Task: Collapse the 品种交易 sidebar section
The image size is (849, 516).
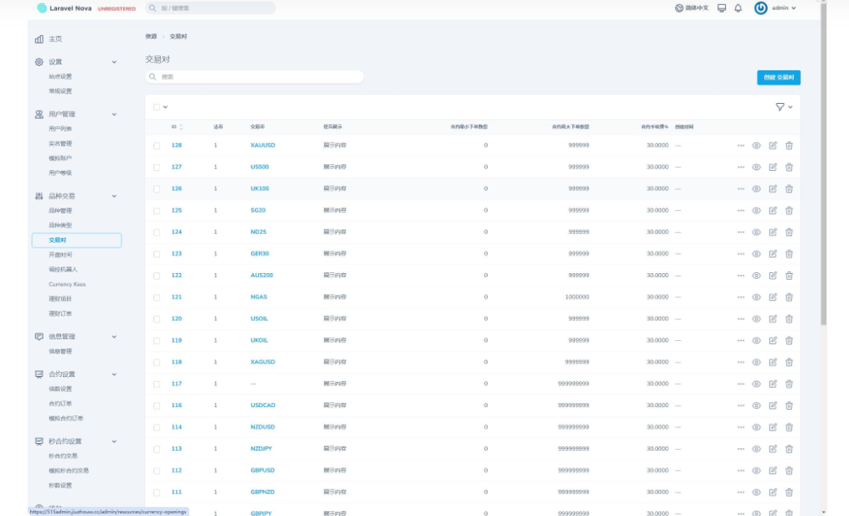Action: point(115,196)
